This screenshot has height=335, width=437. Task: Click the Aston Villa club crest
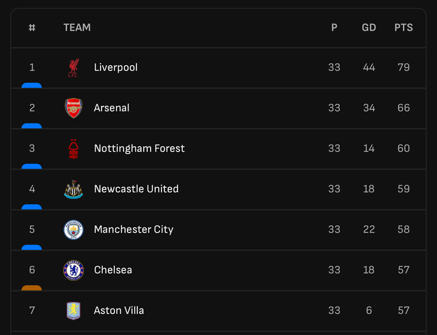coord(74,310)
